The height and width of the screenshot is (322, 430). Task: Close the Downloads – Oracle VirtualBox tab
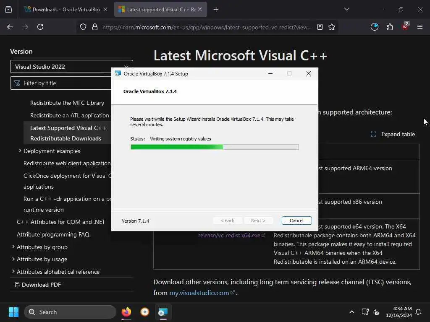105,9
